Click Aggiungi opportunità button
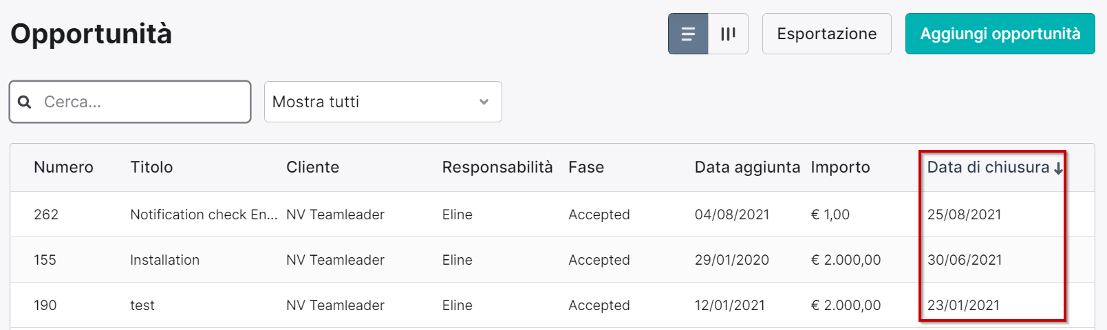The image size is (1107, 330). [1000, 34]
